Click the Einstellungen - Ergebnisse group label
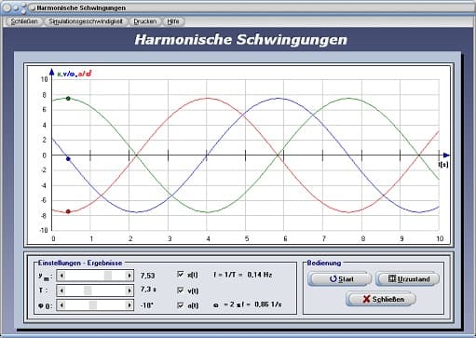The width and height of the screenshot is (476, 338). [80, 263]
